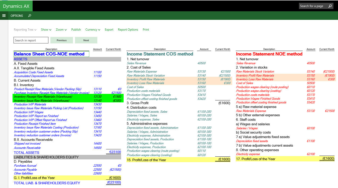The image size is (338, 188).
Task: Open the Show dropdown
Action: pyautogui.click(x=46, y=30)
